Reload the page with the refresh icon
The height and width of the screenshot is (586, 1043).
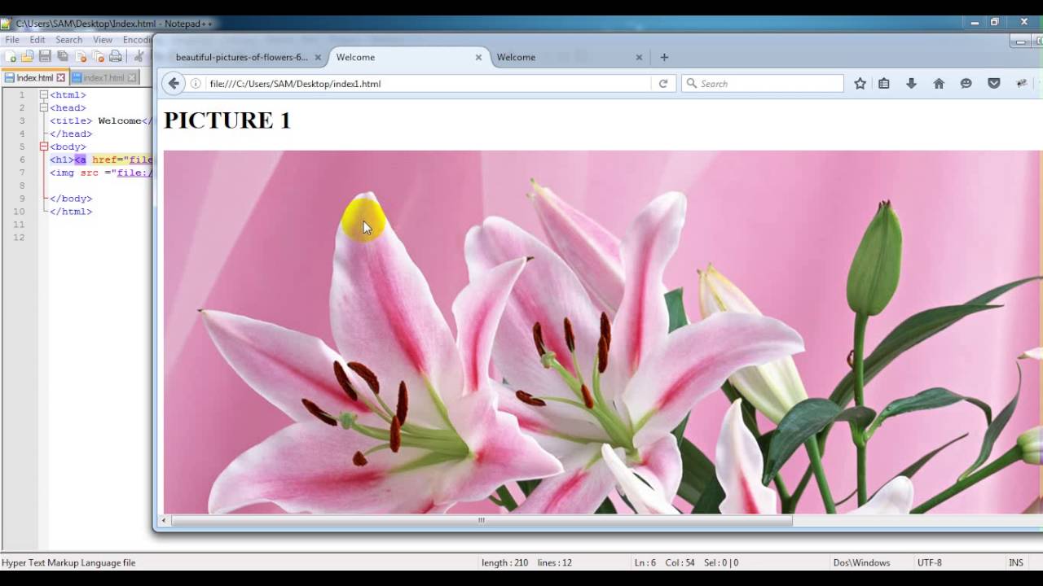click(x=663, y=84)
